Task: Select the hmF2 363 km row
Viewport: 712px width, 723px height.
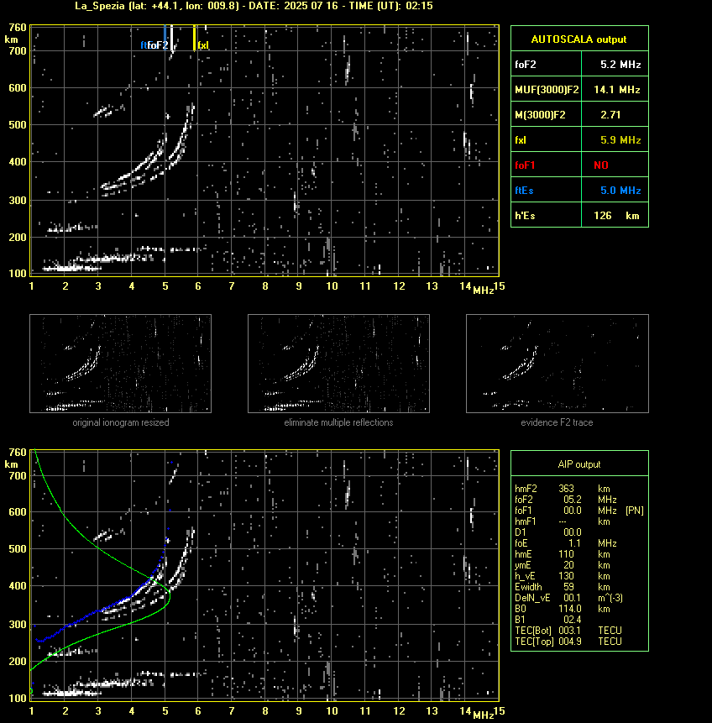Action: click(x=563, y=489)
